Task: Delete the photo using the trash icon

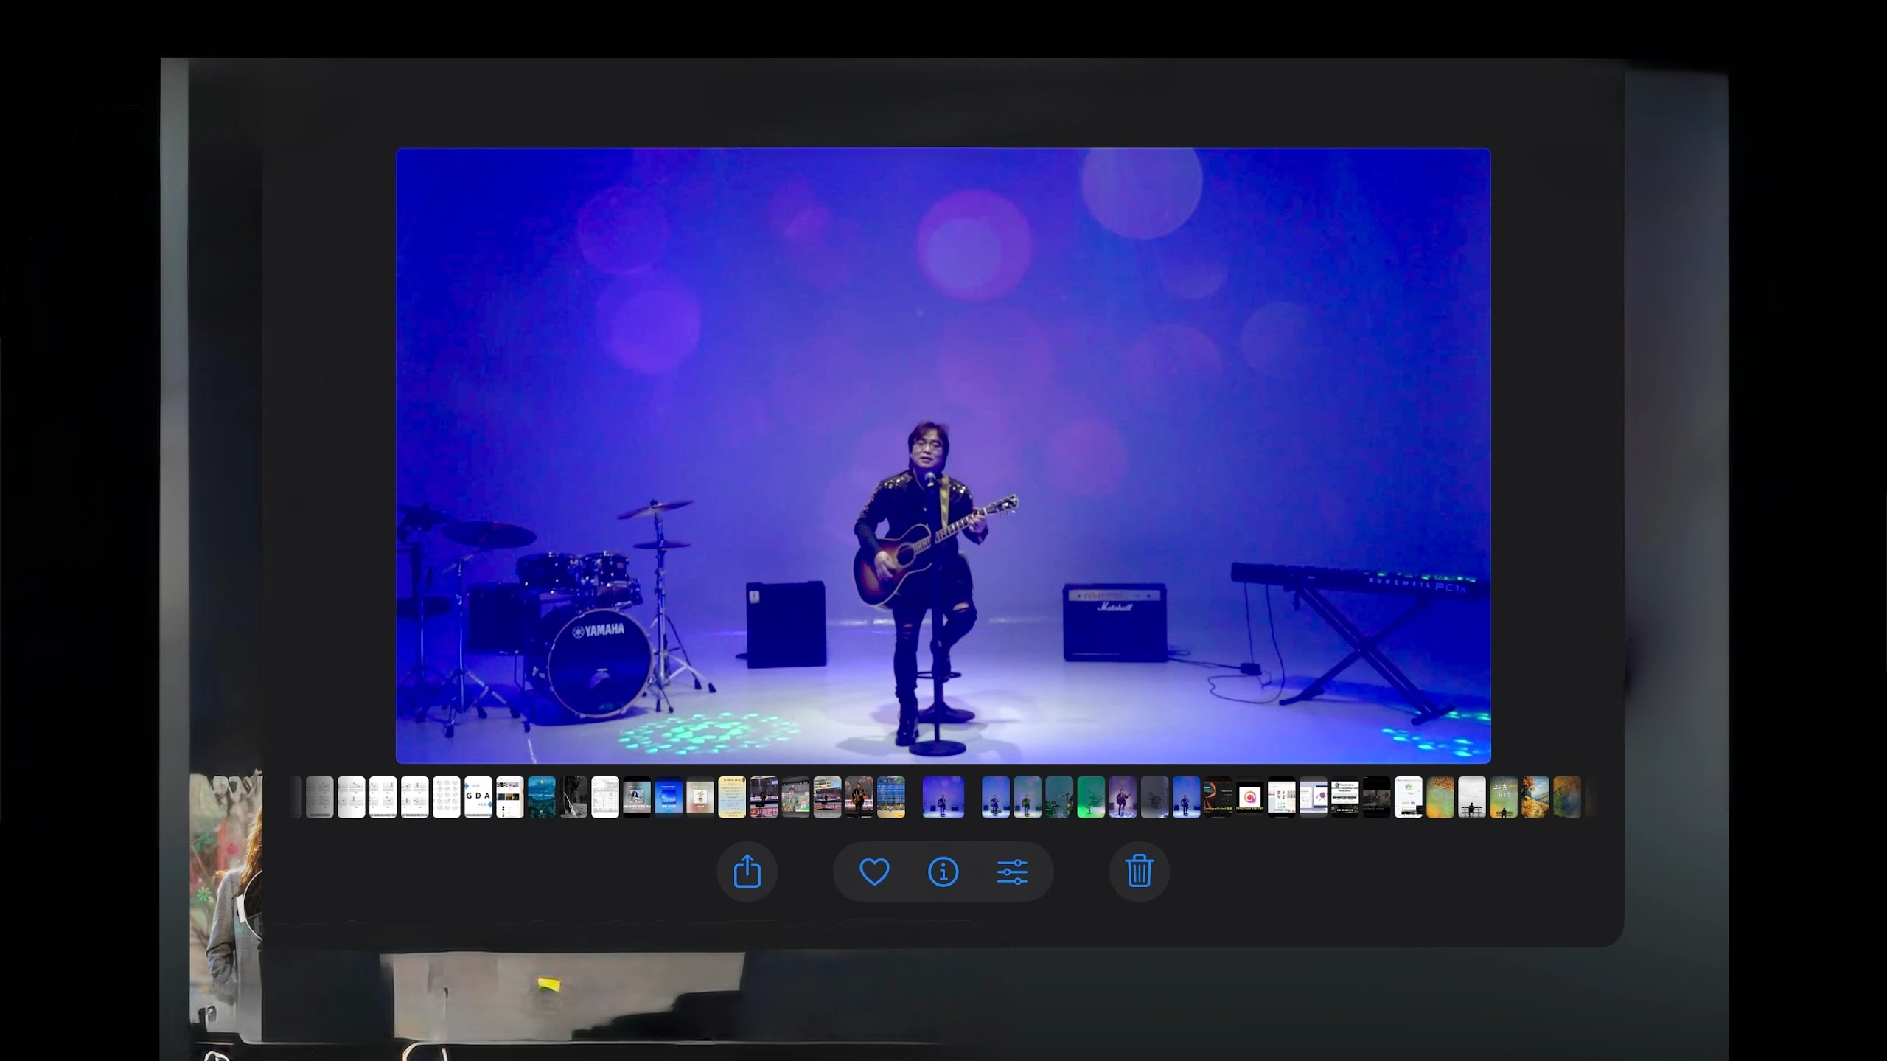Action: (1139, 872)
